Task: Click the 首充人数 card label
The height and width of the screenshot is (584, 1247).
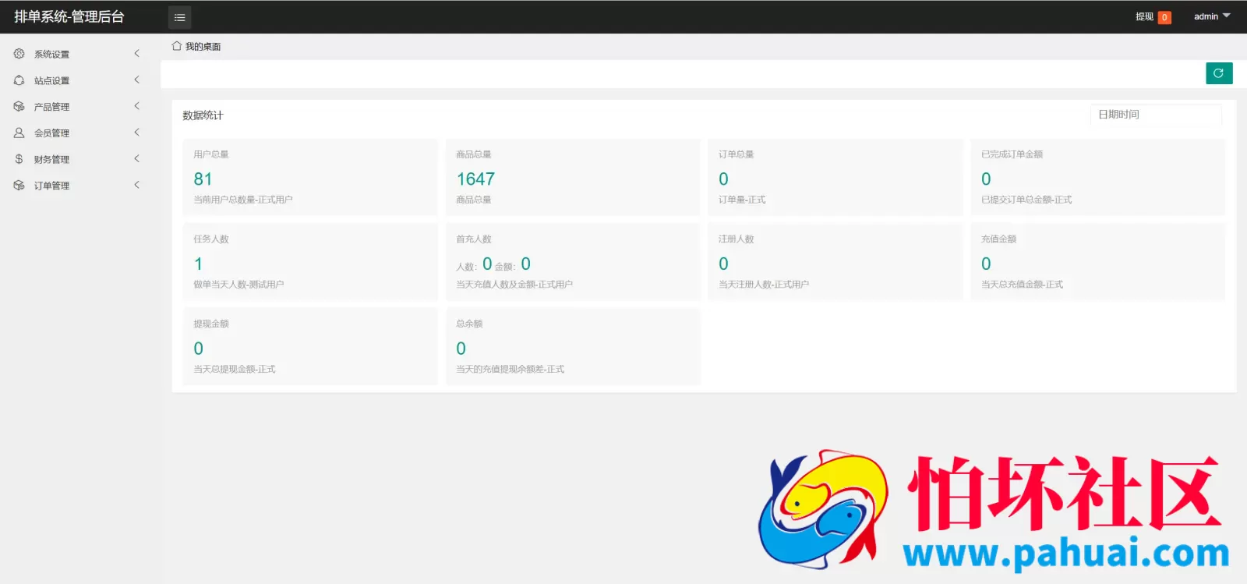Action: pos(473,239)
